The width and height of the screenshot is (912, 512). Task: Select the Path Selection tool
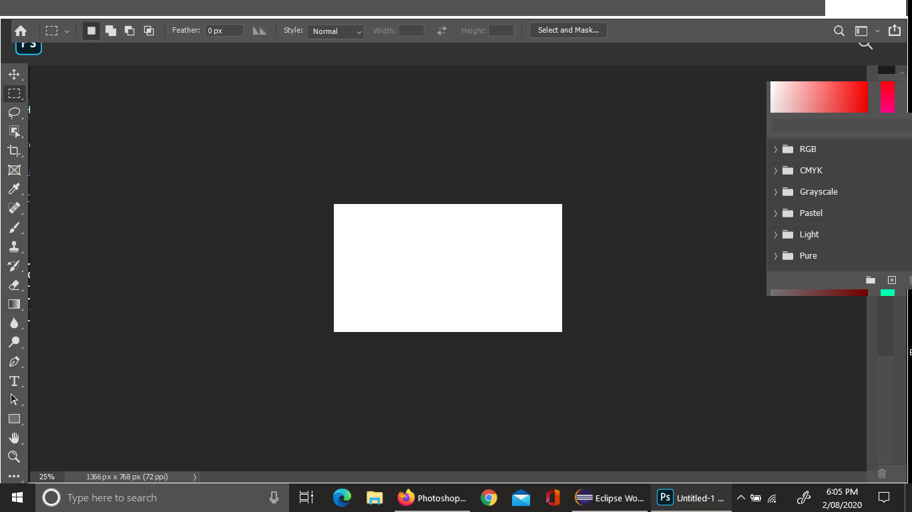[x=14, y=399]
